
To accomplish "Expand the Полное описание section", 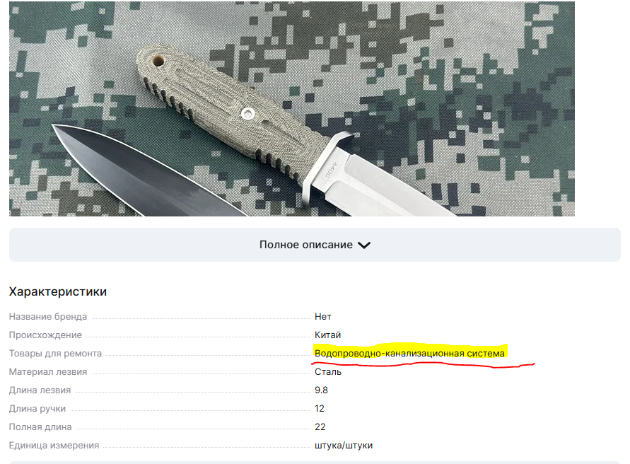I will click(315, 245).
